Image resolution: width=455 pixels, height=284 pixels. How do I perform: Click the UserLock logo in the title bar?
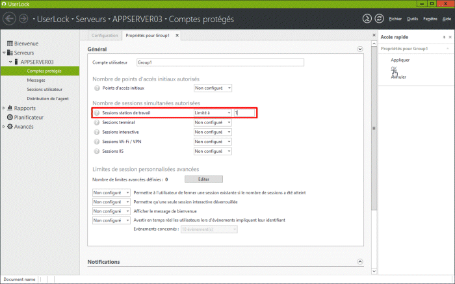point(4,4)
